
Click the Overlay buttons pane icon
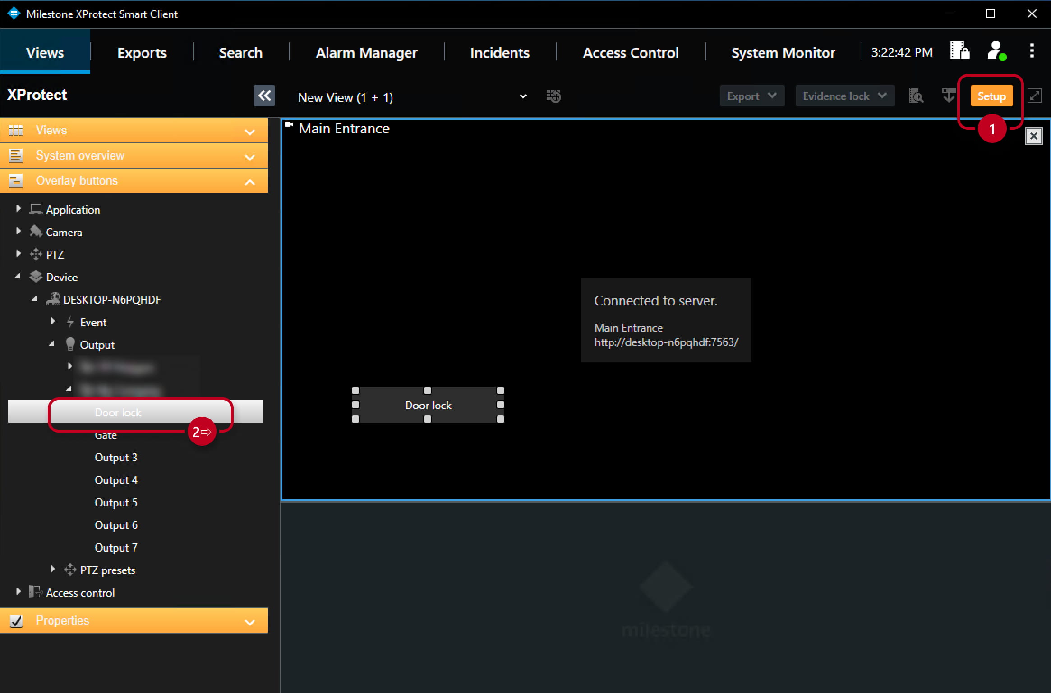16,181
